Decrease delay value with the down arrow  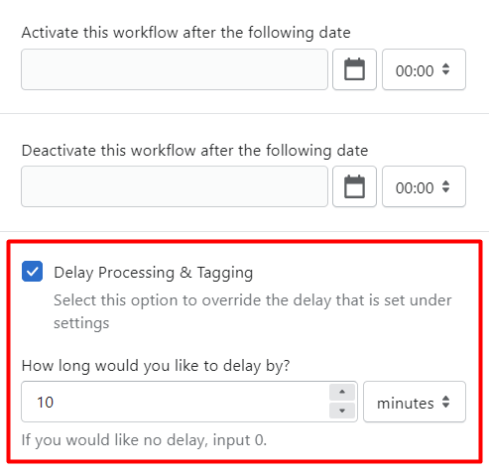pyautogui.click(x=342, y=411)
